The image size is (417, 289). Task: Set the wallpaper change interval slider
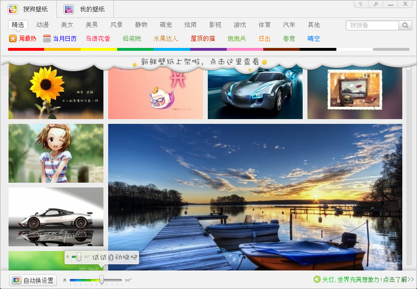(x=102, y=280)
